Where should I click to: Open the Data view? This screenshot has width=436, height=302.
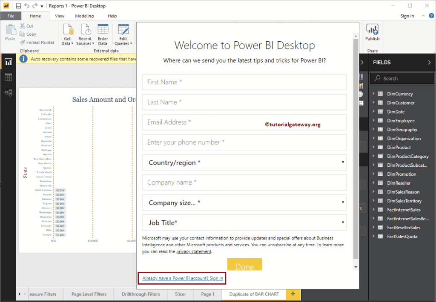click(x=8, y=77)
